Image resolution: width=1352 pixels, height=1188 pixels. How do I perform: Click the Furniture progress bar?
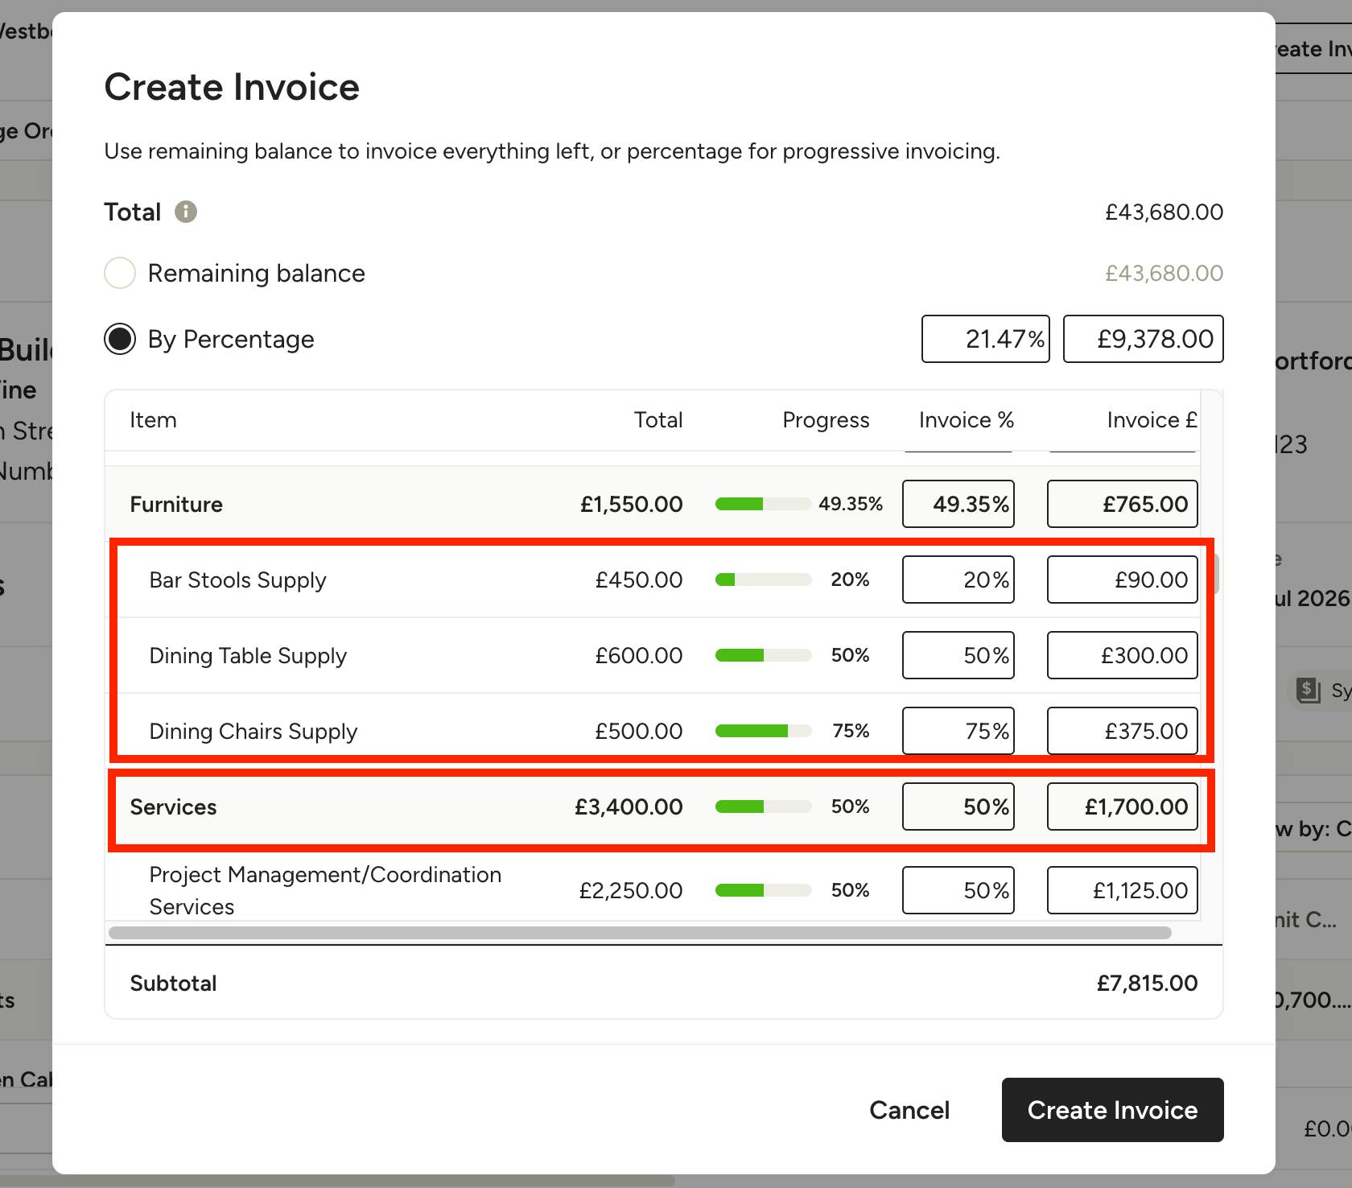pos(763,504)
